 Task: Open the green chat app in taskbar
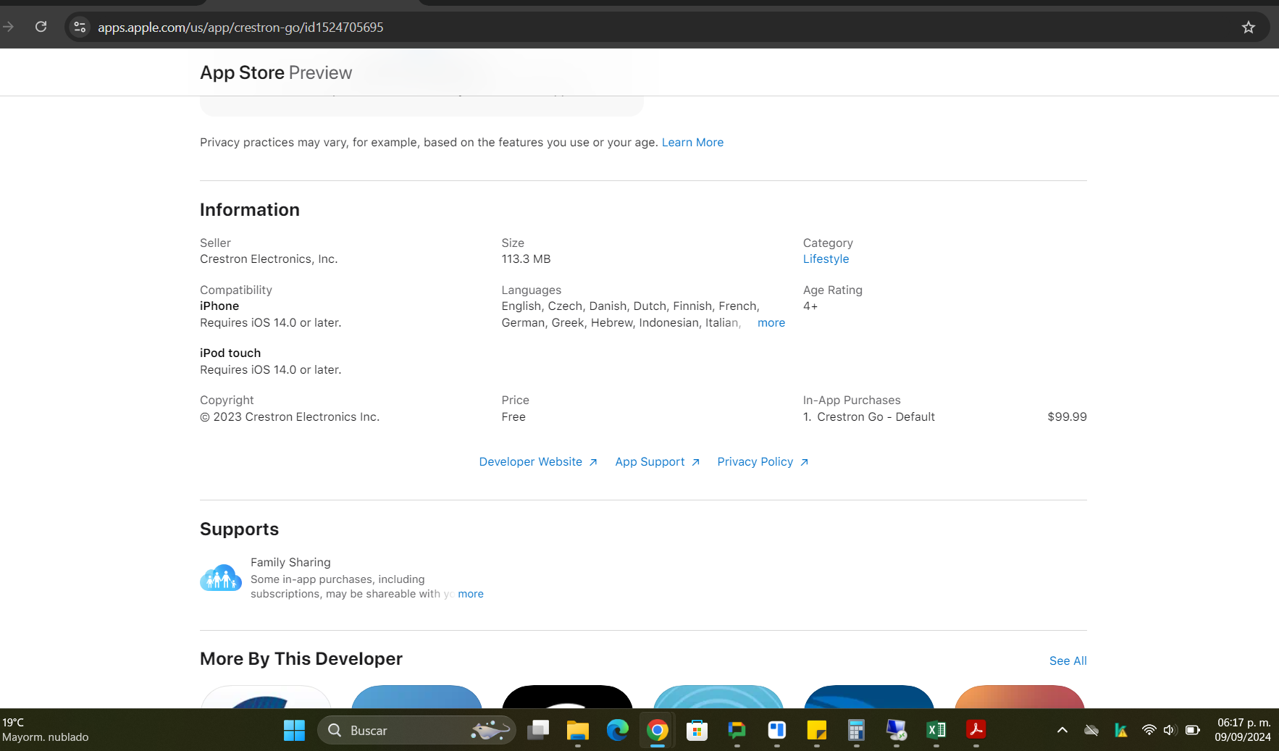click(737, 730)
